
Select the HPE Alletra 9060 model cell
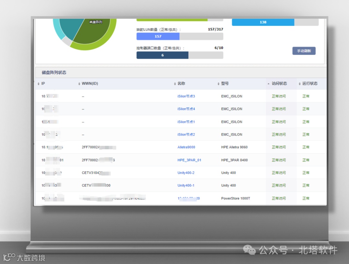point(234,147)
